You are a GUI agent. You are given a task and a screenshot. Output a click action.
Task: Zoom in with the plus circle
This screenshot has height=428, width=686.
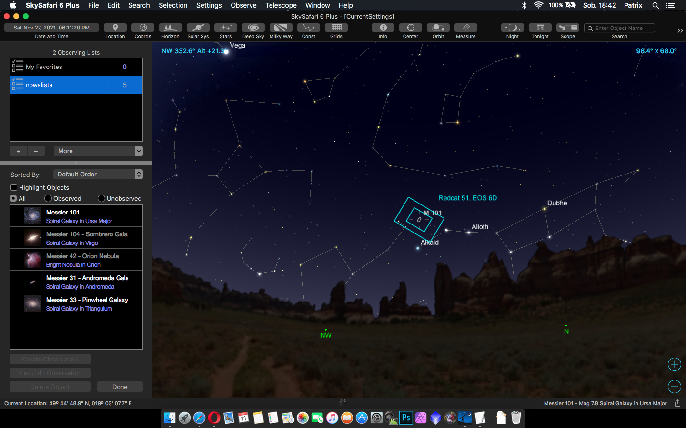tap(675, 364)
